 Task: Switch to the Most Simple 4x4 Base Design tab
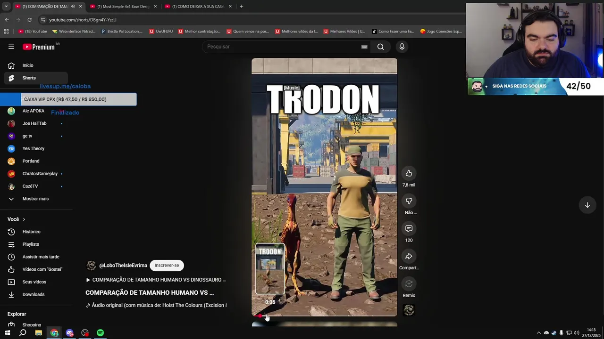click(123, 7)
